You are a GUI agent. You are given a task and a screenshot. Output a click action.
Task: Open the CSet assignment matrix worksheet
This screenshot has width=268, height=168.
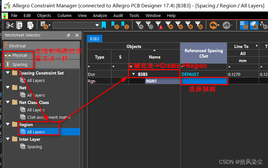(x=49, y=117)
